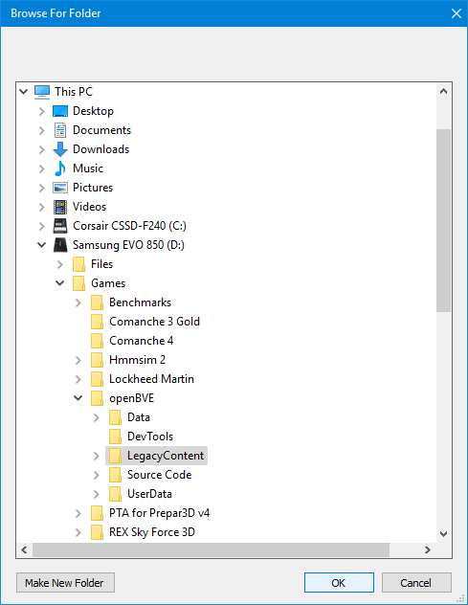Click the Benchmarks folder icon

[x=97, y=302]
